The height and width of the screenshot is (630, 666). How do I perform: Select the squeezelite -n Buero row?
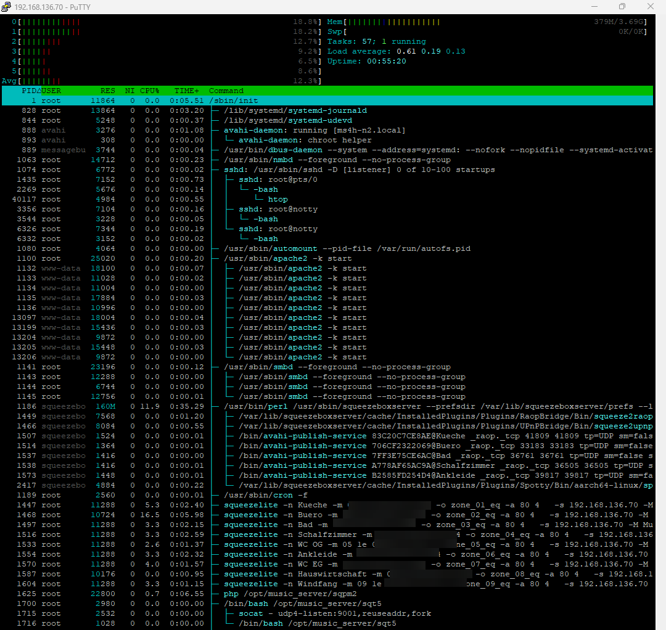click(327, 515)
